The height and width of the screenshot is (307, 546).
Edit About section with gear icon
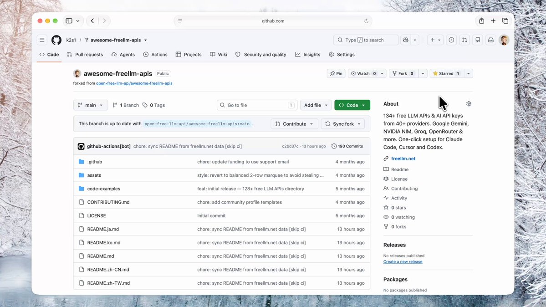pos(469,104)
